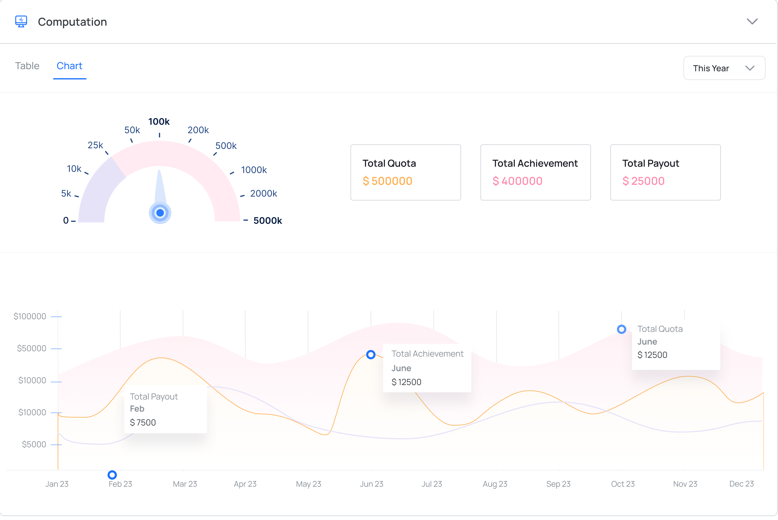
Task: Click the Total Quota card
Action: point(405,172)
